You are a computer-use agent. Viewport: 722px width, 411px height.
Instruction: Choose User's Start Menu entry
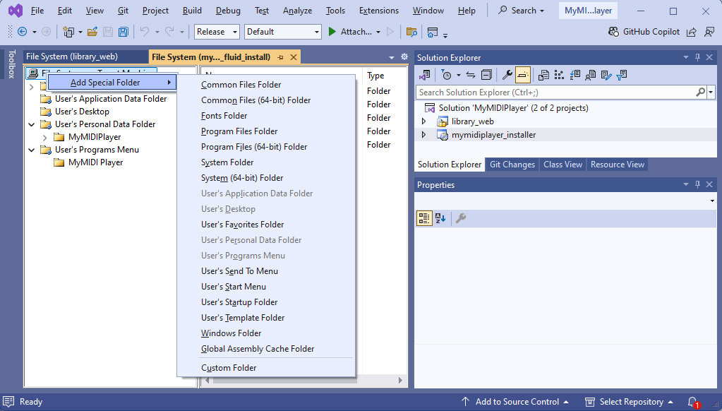click(x=234, y=287)
